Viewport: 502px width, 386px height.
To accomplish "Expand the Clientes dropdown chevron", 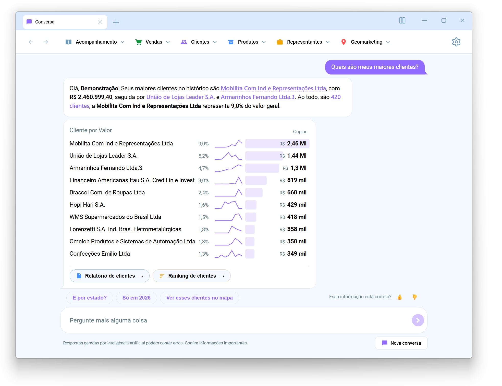I will (x=215, y=42).
